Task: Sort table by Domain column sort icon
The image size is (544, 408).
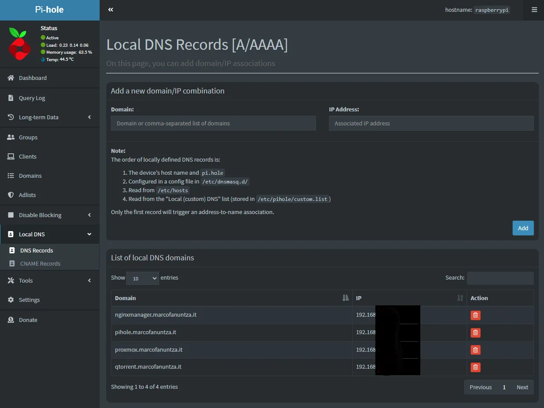Action: 346,298
